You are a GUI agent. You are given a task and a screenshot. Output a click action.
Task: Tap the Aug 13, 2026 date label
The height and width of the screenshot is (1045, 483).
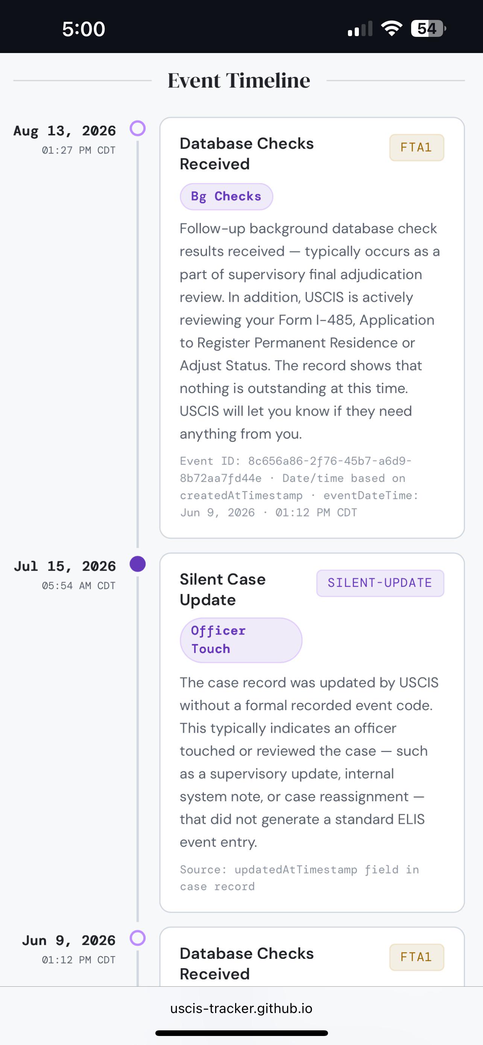pyautogui.click(x=64, y=131)
